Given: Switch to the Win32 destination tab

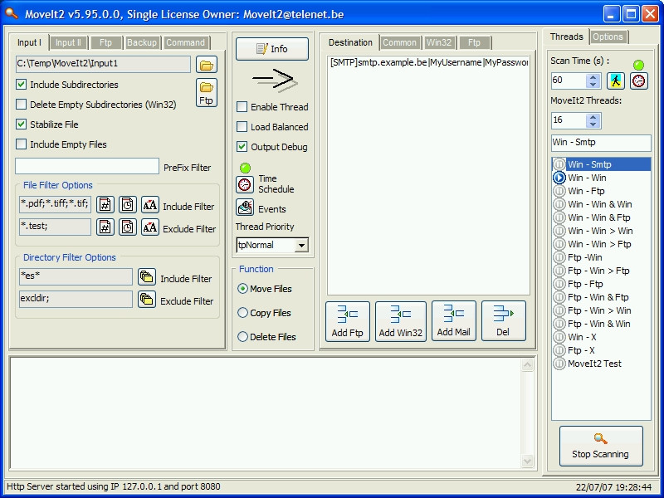Looking at the screenshot, I should 439,42.
